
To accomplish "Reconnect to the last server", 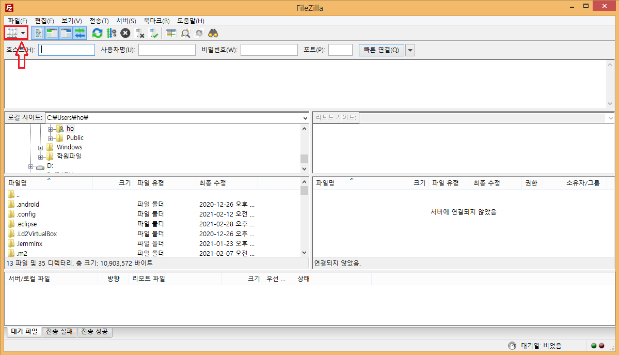I will pyautogui.click(x=153, y=33).
